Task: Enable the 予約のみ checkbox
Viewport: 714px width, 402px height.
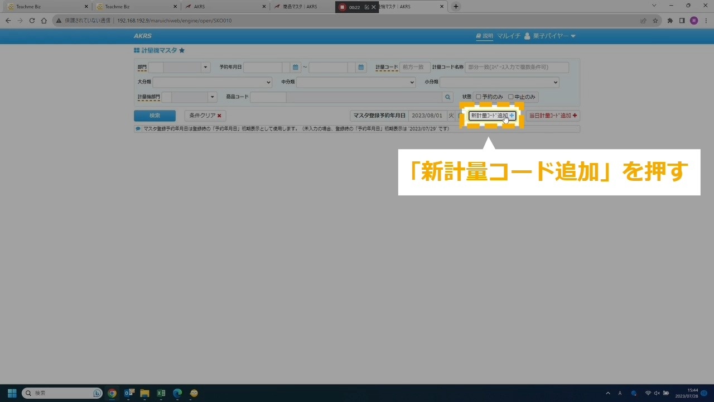Action: 478,97
